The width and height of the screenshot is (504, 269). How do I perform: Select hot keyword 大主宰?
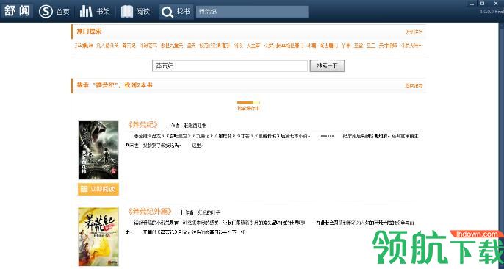pyautogui.click(x=253, y=46)
